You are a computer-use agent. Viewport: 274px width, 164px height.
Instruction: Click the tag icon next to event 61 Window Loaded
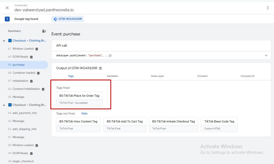[x=37, y=49]
